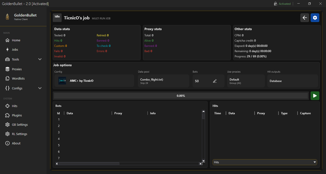Click the RL Settings gear icon
Screen dimensions: 326x174
click(x=7, y=134)
